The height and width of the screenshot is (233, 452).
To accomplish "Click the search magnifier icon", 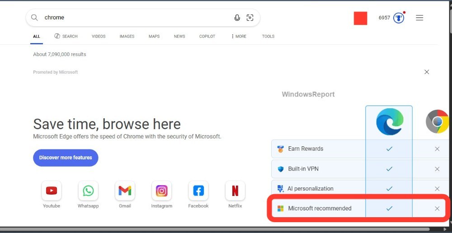I will click(34, 18).
